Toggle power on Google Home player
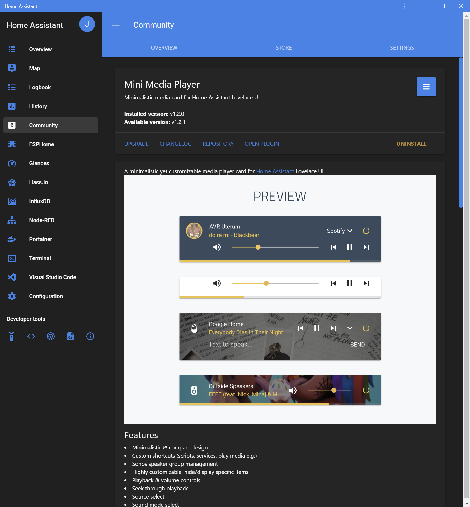 coord(366,328)
